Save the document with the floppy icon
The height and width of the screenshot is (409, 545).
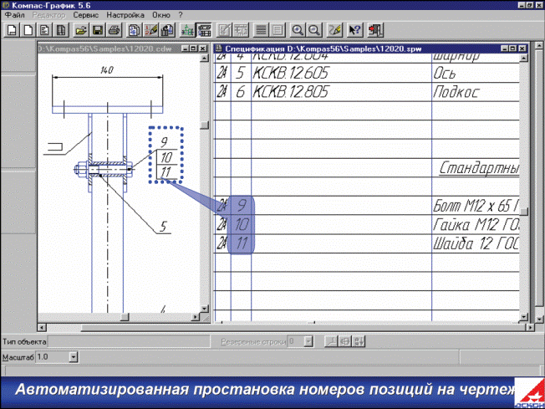(98, 30)
